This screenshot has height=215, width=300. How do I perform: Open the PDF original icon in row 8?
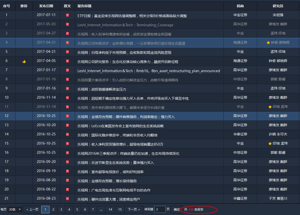67,79
